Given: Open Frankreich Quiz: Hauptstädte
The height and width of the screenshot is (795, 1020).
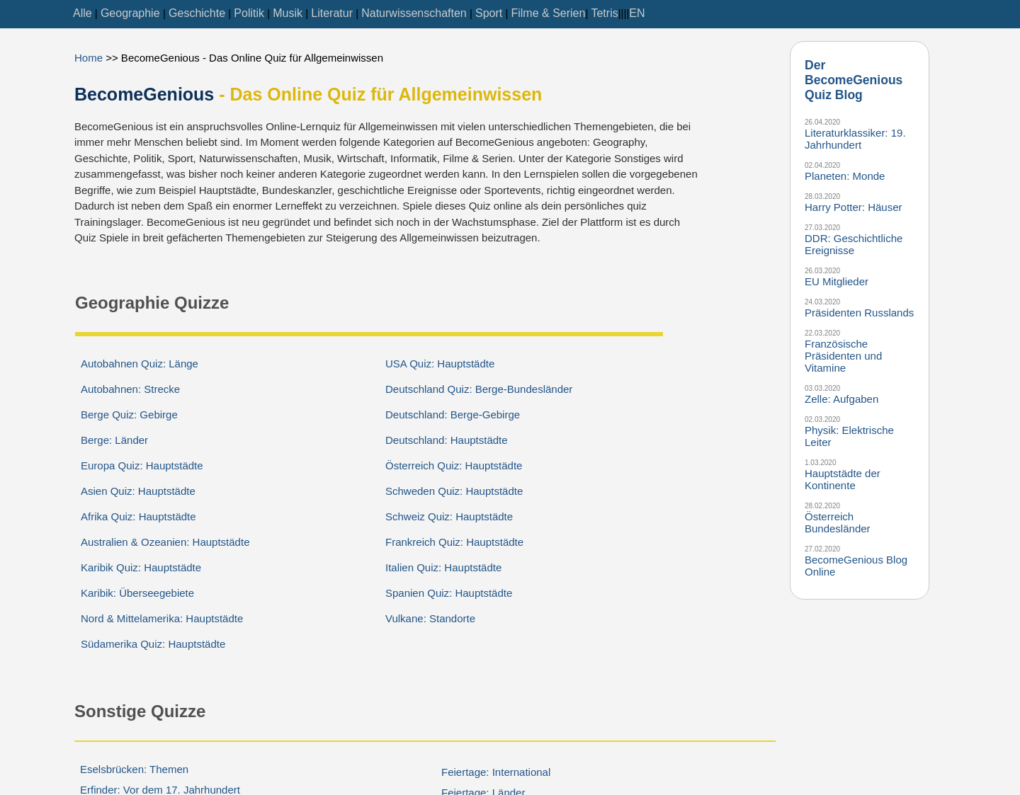Looking at the screenshot, I should (454, 542).
